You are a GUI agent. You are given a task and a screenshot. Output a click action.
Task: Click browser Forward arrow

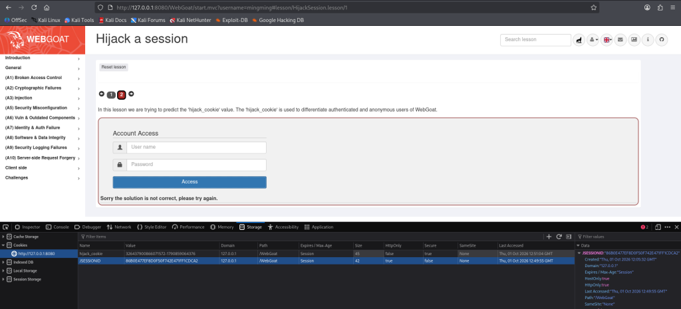point(21,7)
